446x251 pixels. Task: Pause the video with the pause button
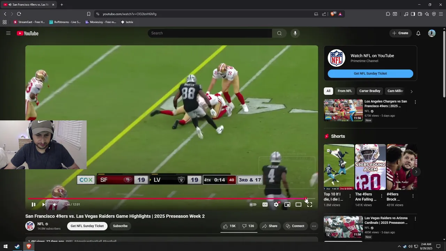[33, 205]
